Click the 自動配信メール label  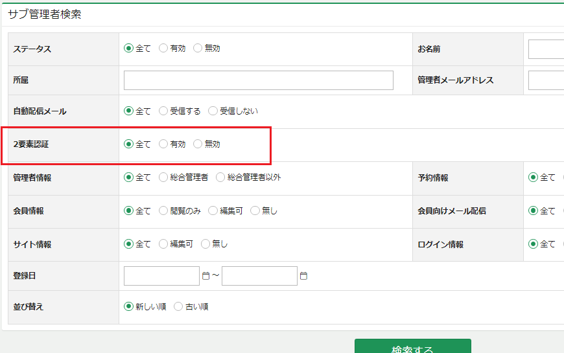click(x=40, y=111)
